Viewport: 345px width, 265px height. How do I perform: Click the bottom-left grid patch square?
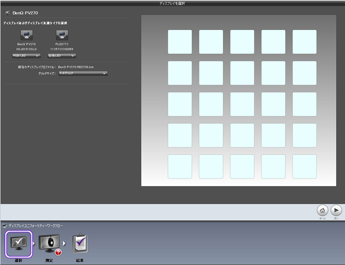coord(180,166)
